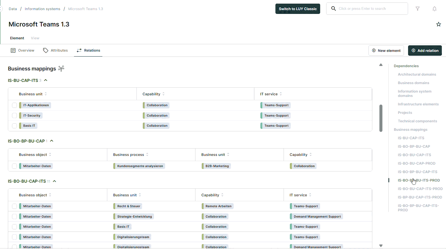Jump to Dependencies in side navigation
Image resolution: width=446 pixels, height=249 pixels.
406,66
